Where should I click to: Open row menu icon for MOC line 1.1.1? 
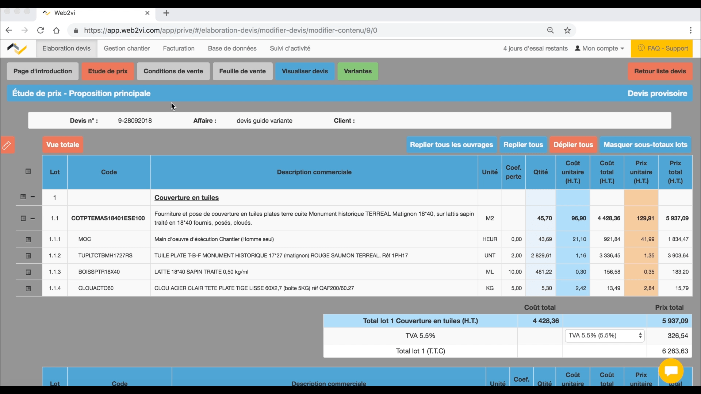28,240
